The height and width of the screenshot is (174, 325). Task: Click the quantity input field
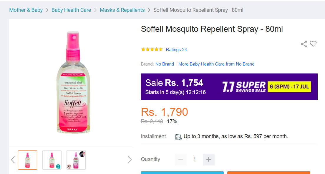pos(195,160)
